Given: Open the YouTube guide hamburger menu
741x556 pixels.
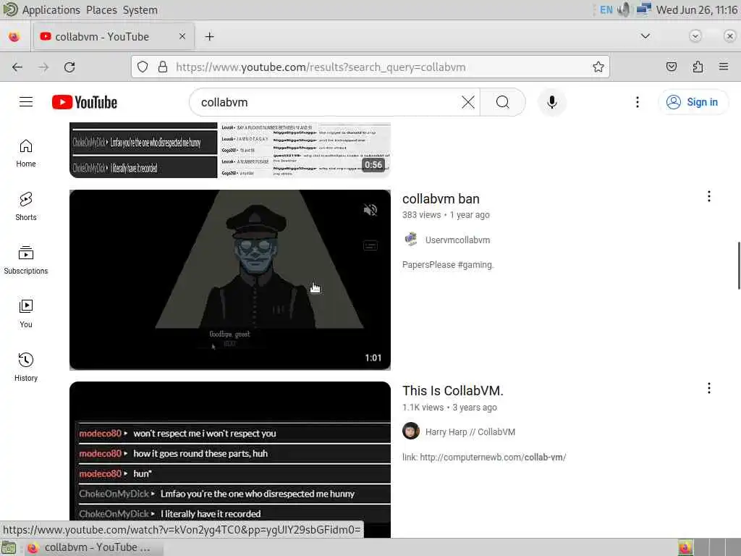Looking at the screenshot, I should (x=26, y=102).
